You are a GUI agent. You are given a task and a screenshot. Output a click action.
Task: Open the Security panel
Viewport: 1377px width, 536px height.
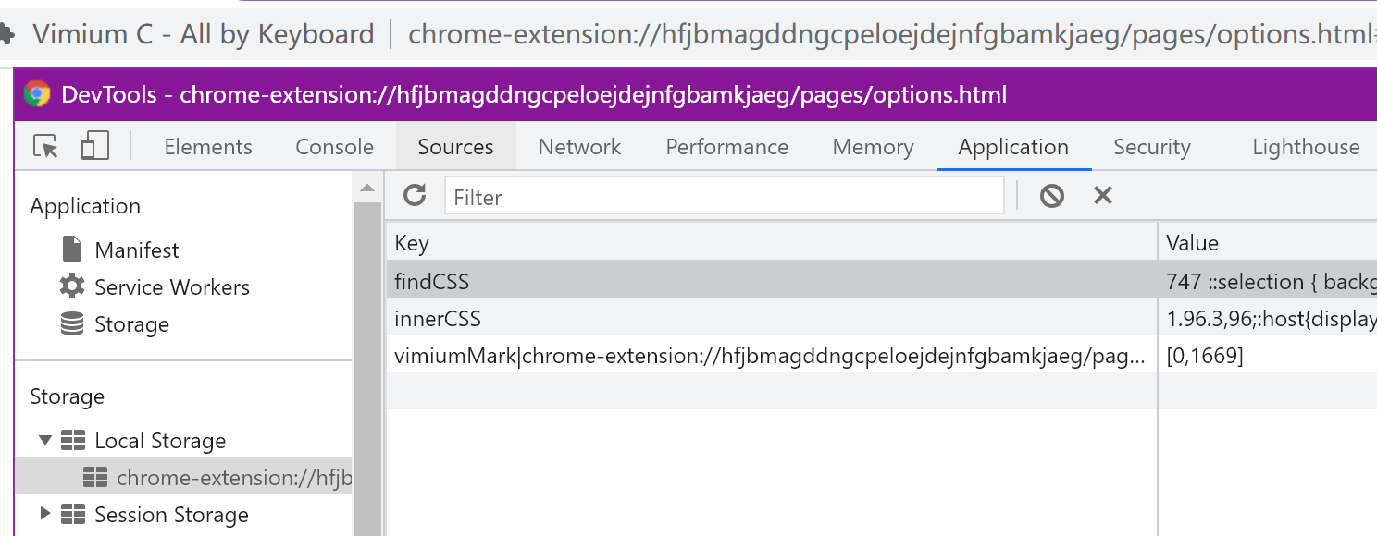[1151, 146]
